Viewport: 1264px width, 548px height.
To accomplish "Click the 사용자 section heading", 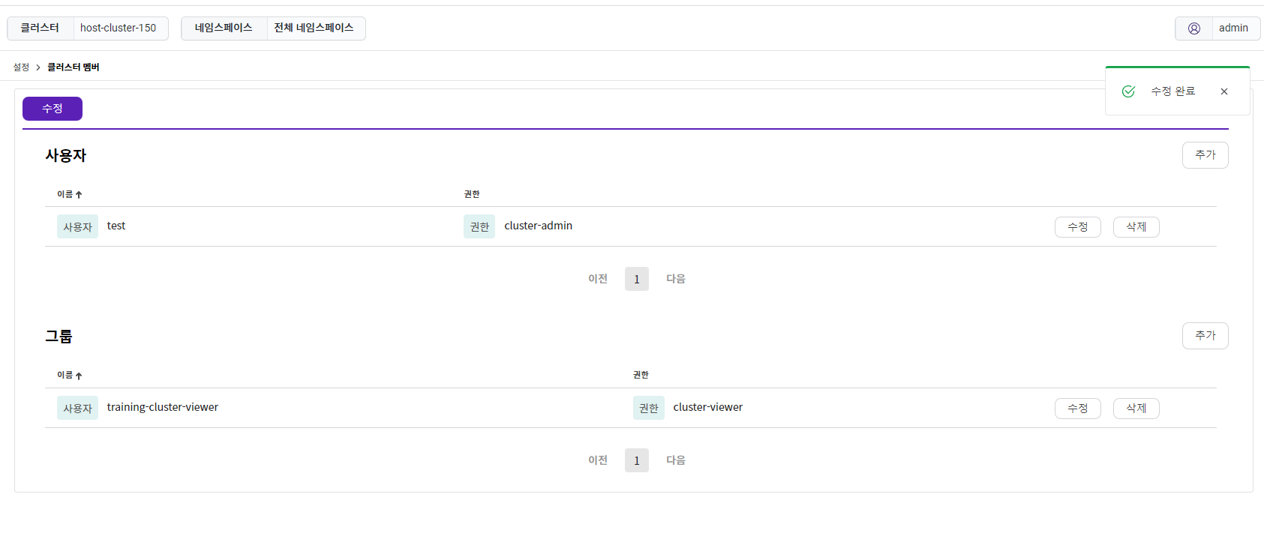I will click(x=66, y=155).
